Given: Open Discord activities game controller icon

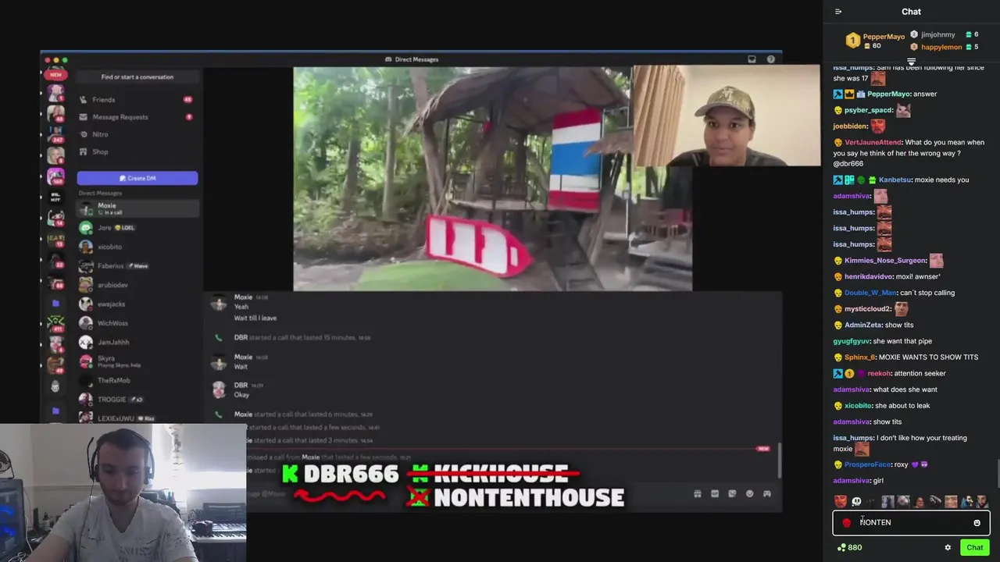Looking at the screenshot, I should click(x=766, y=493).
